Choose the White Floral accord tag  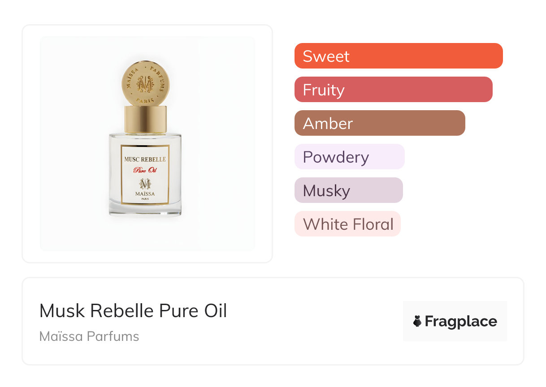pyautogui.click(x=347, y=224)
